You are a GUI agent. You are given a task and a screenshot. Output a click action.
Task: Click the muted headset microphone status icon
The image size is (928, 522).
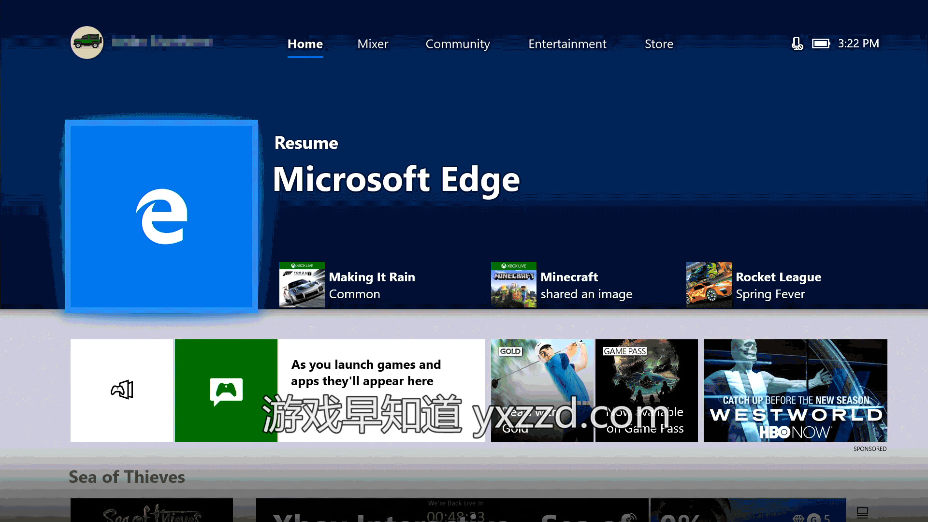pyautogui.click(x=797, y=44)
